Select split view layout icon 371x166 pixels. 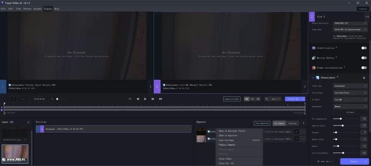(258, 99)
